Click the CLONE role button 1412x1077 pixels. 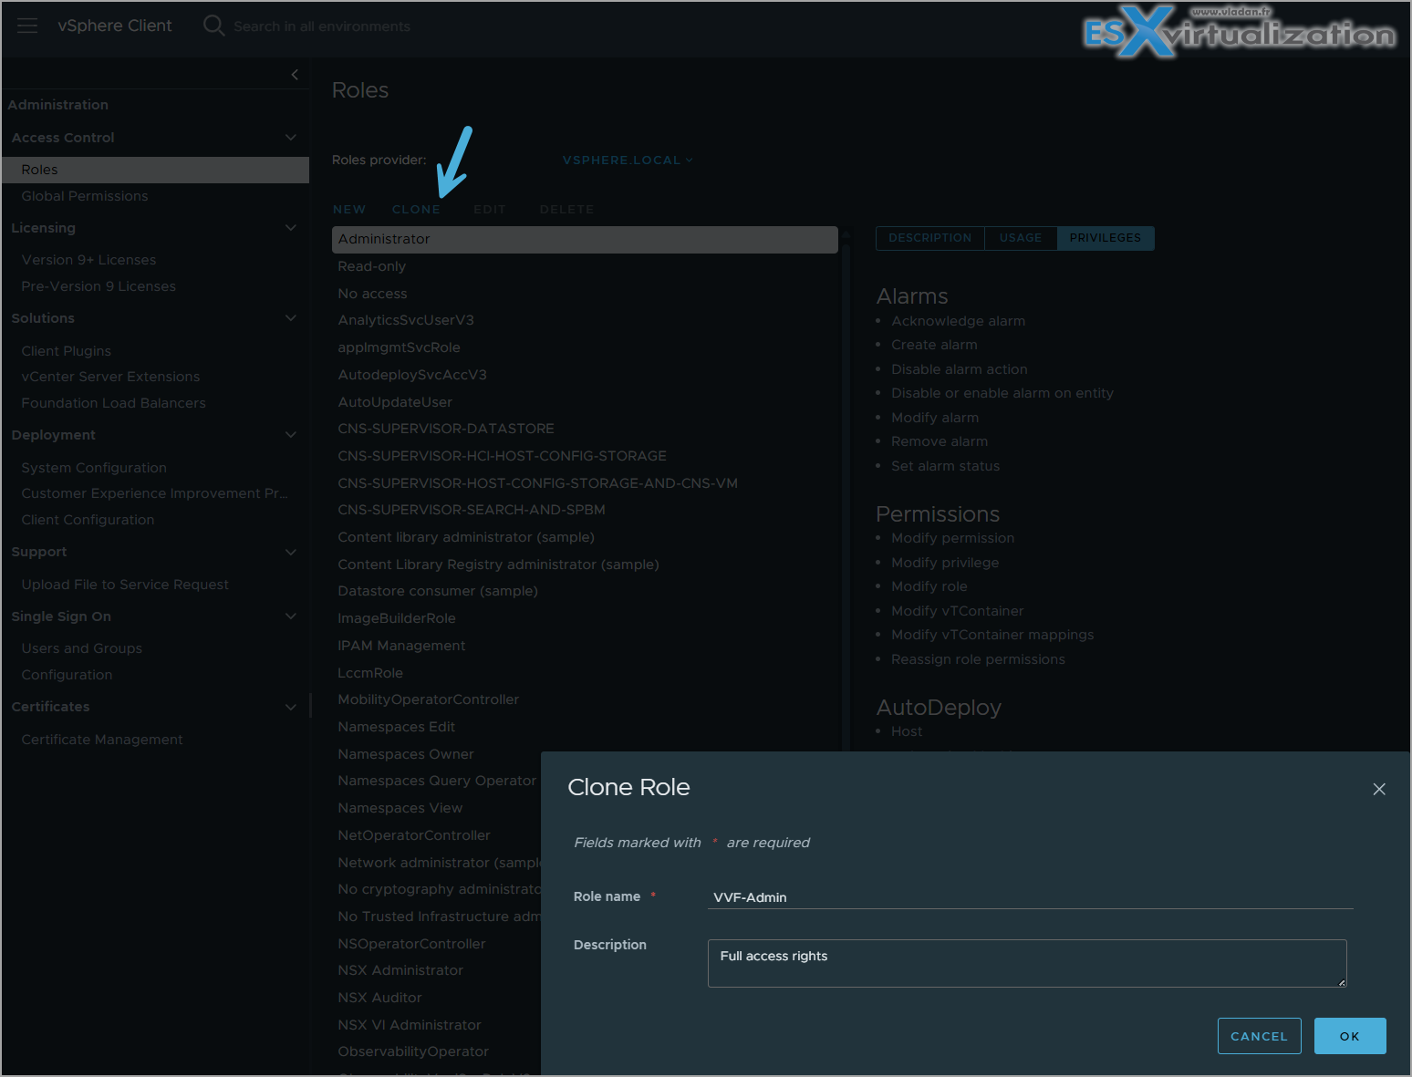[416, 210]
